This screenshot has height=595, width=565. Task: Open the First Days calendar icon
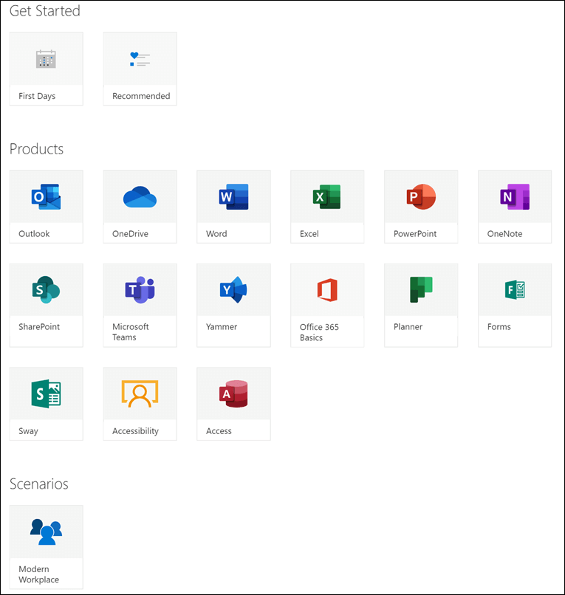click(46, 59)
